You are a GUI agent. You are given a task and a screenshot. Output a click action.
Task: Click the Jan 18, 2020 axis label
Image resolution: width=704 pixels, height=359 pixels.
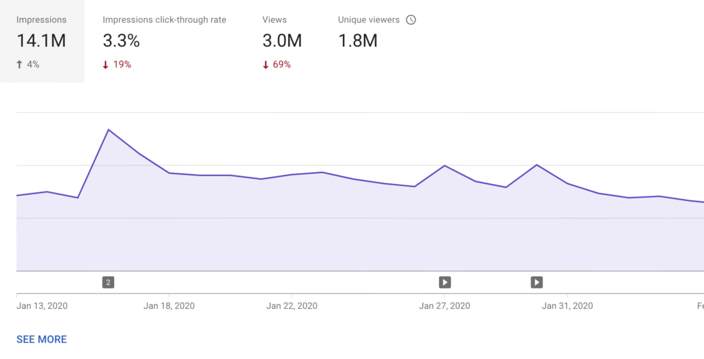coord(169,306)
